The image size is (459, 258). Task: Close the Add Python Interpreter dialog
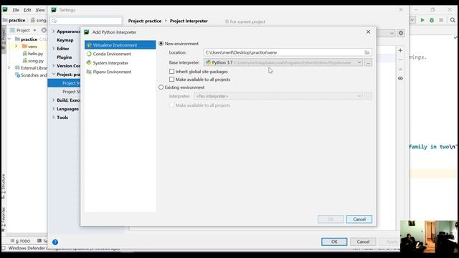pyautogui.click(x=368, y=32)
